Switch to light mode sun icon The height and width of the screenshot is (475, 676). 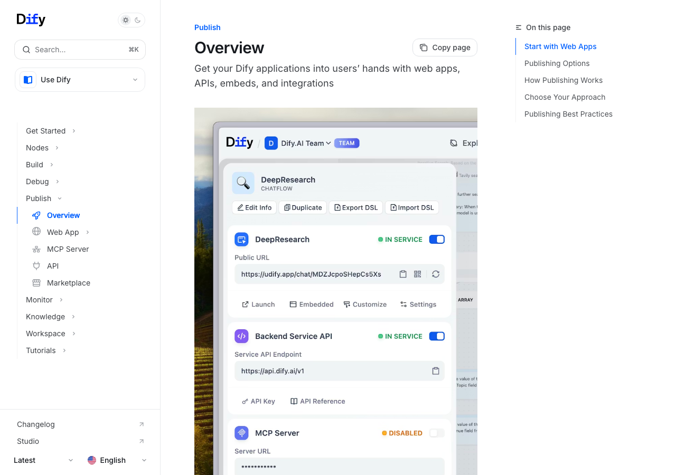[x=126, y=20]
